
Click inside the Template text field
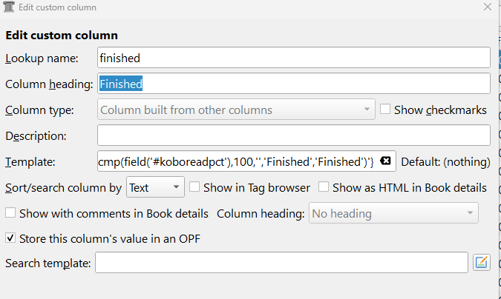(238, 161)
